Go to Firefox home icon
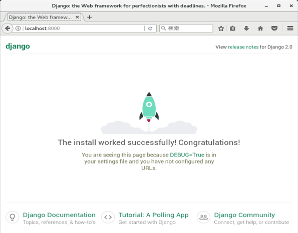 260,28
